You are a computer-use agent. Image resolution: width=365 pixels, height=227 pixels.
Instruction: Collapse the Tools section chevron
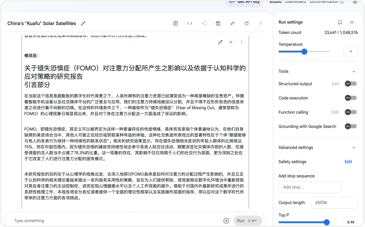pyautogui.click(x=354, y=71)
